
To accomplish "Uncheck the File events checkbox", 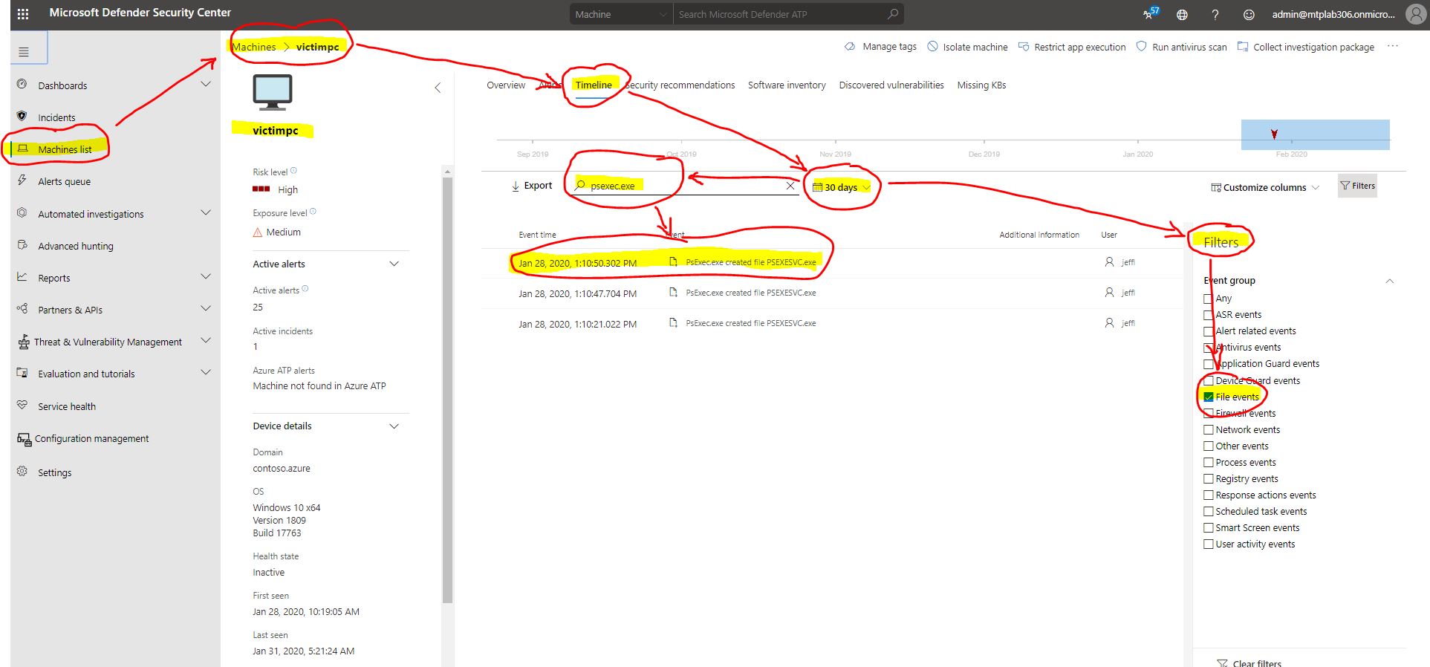I will (x=1208, y=397).
